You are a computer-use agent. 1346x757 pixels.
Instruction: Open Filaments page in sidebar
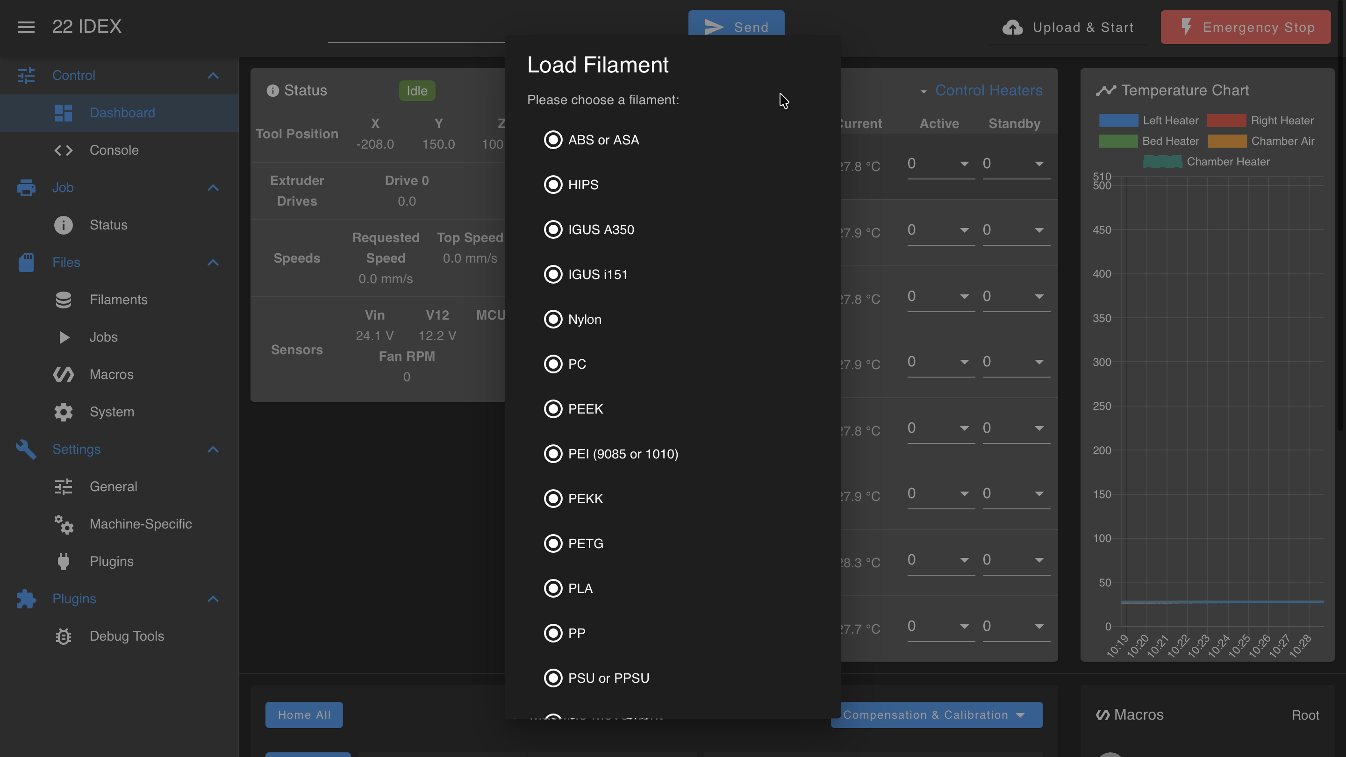pyautogui.click(x=119, y=300)
